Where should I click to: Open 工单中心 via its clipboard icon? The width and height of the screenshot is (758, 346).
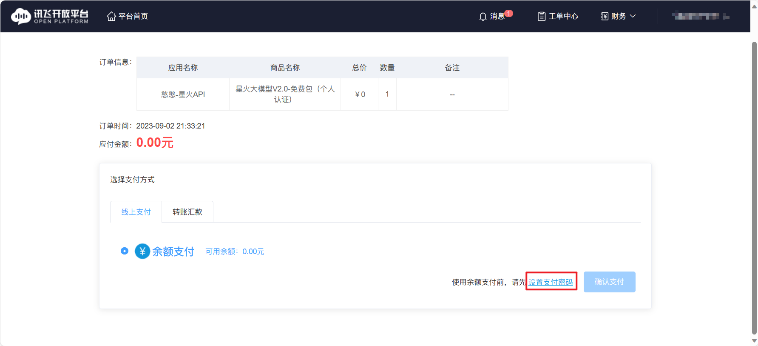(x=542, y=16)
